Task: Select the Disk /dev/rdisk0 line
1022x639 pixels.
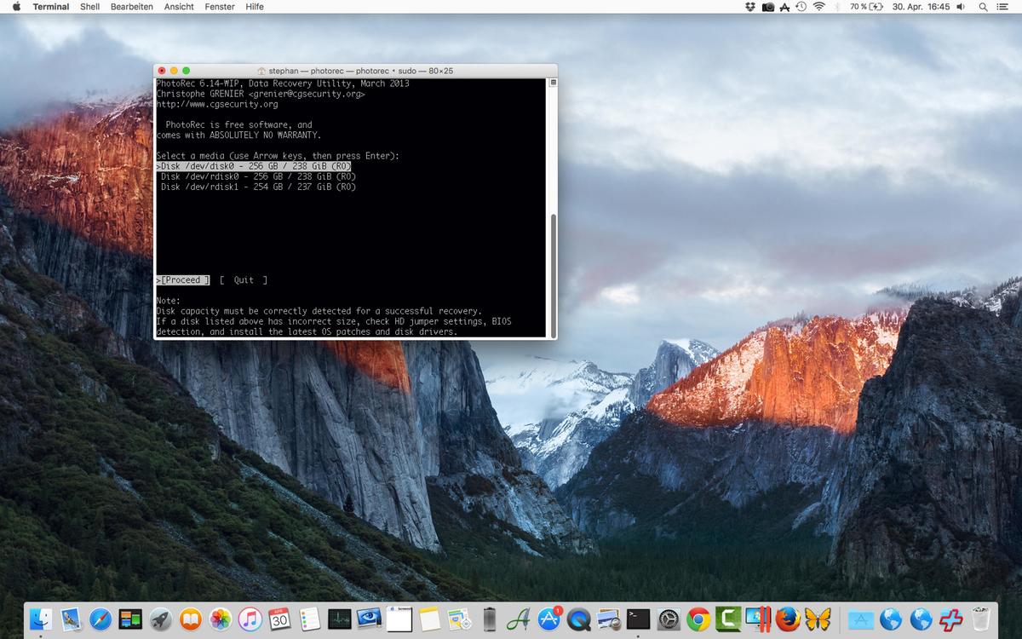Action: coord(258,176)
